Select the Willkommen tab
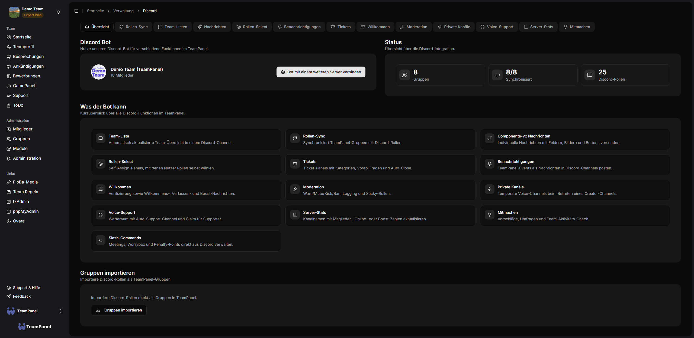 tap(375, 27)
